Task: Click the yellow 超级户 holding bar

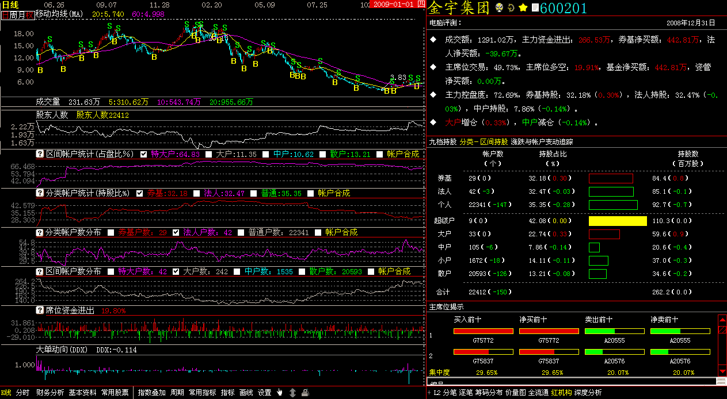Action: pyautogui.click(x=618, y=221)
